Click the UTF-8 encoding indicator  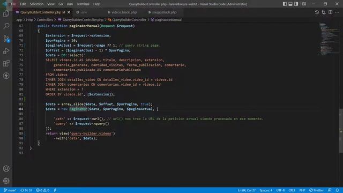[x=280, y=190]
